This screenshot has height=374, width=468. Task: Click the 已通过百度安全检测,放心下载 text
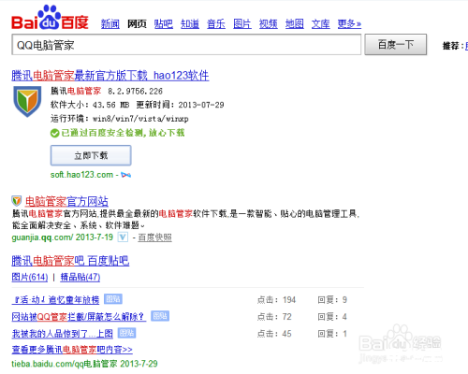123,133
